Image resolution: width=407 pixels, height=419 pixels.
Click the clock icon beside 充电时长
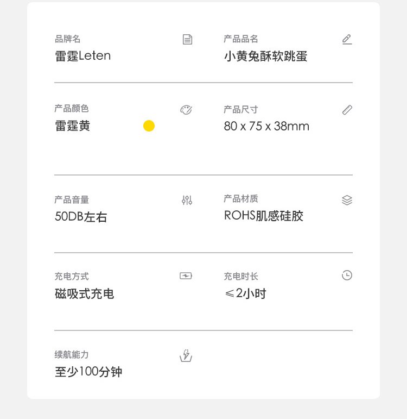pos(347,276)
